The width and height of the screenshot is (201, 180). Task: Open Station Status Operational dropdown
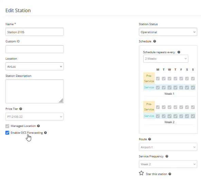coord(168,32)
